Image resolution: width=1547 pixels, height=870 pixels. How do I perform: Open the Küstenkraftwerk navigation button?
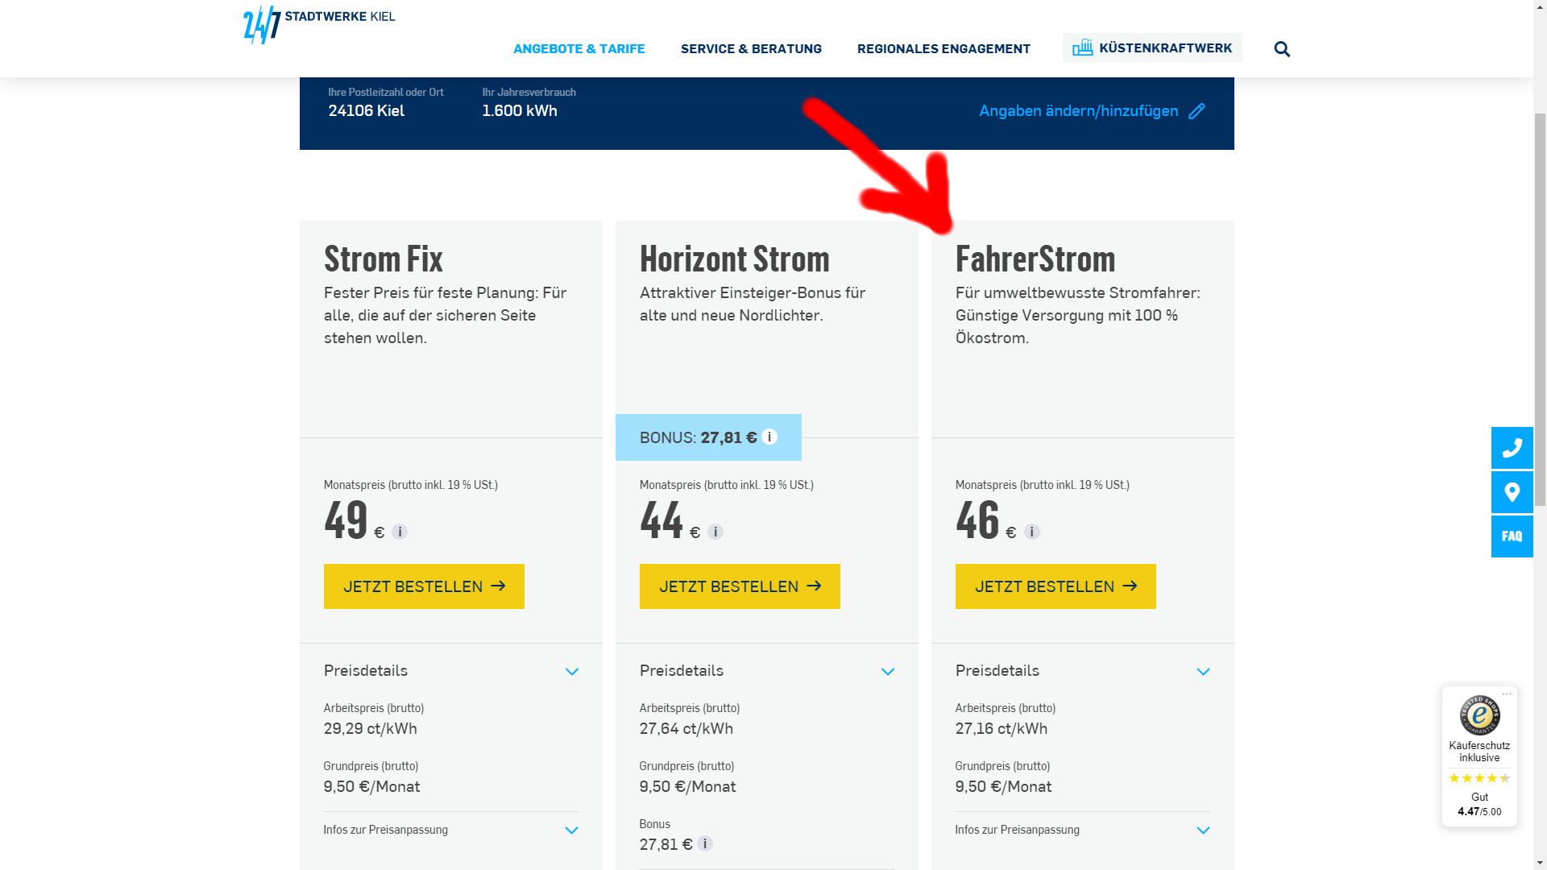click(1151, 48)
